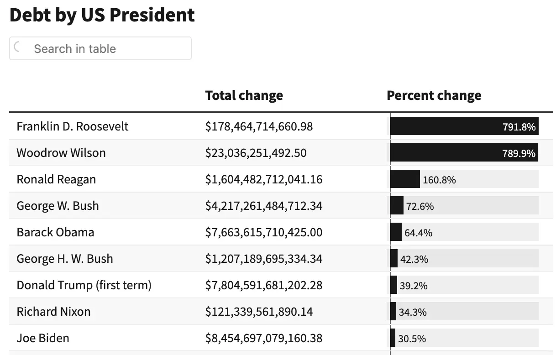Screen dimensions: 556x355
Task: Click Nixon's 34.3% percent value
Action: (x=413, y=312)
